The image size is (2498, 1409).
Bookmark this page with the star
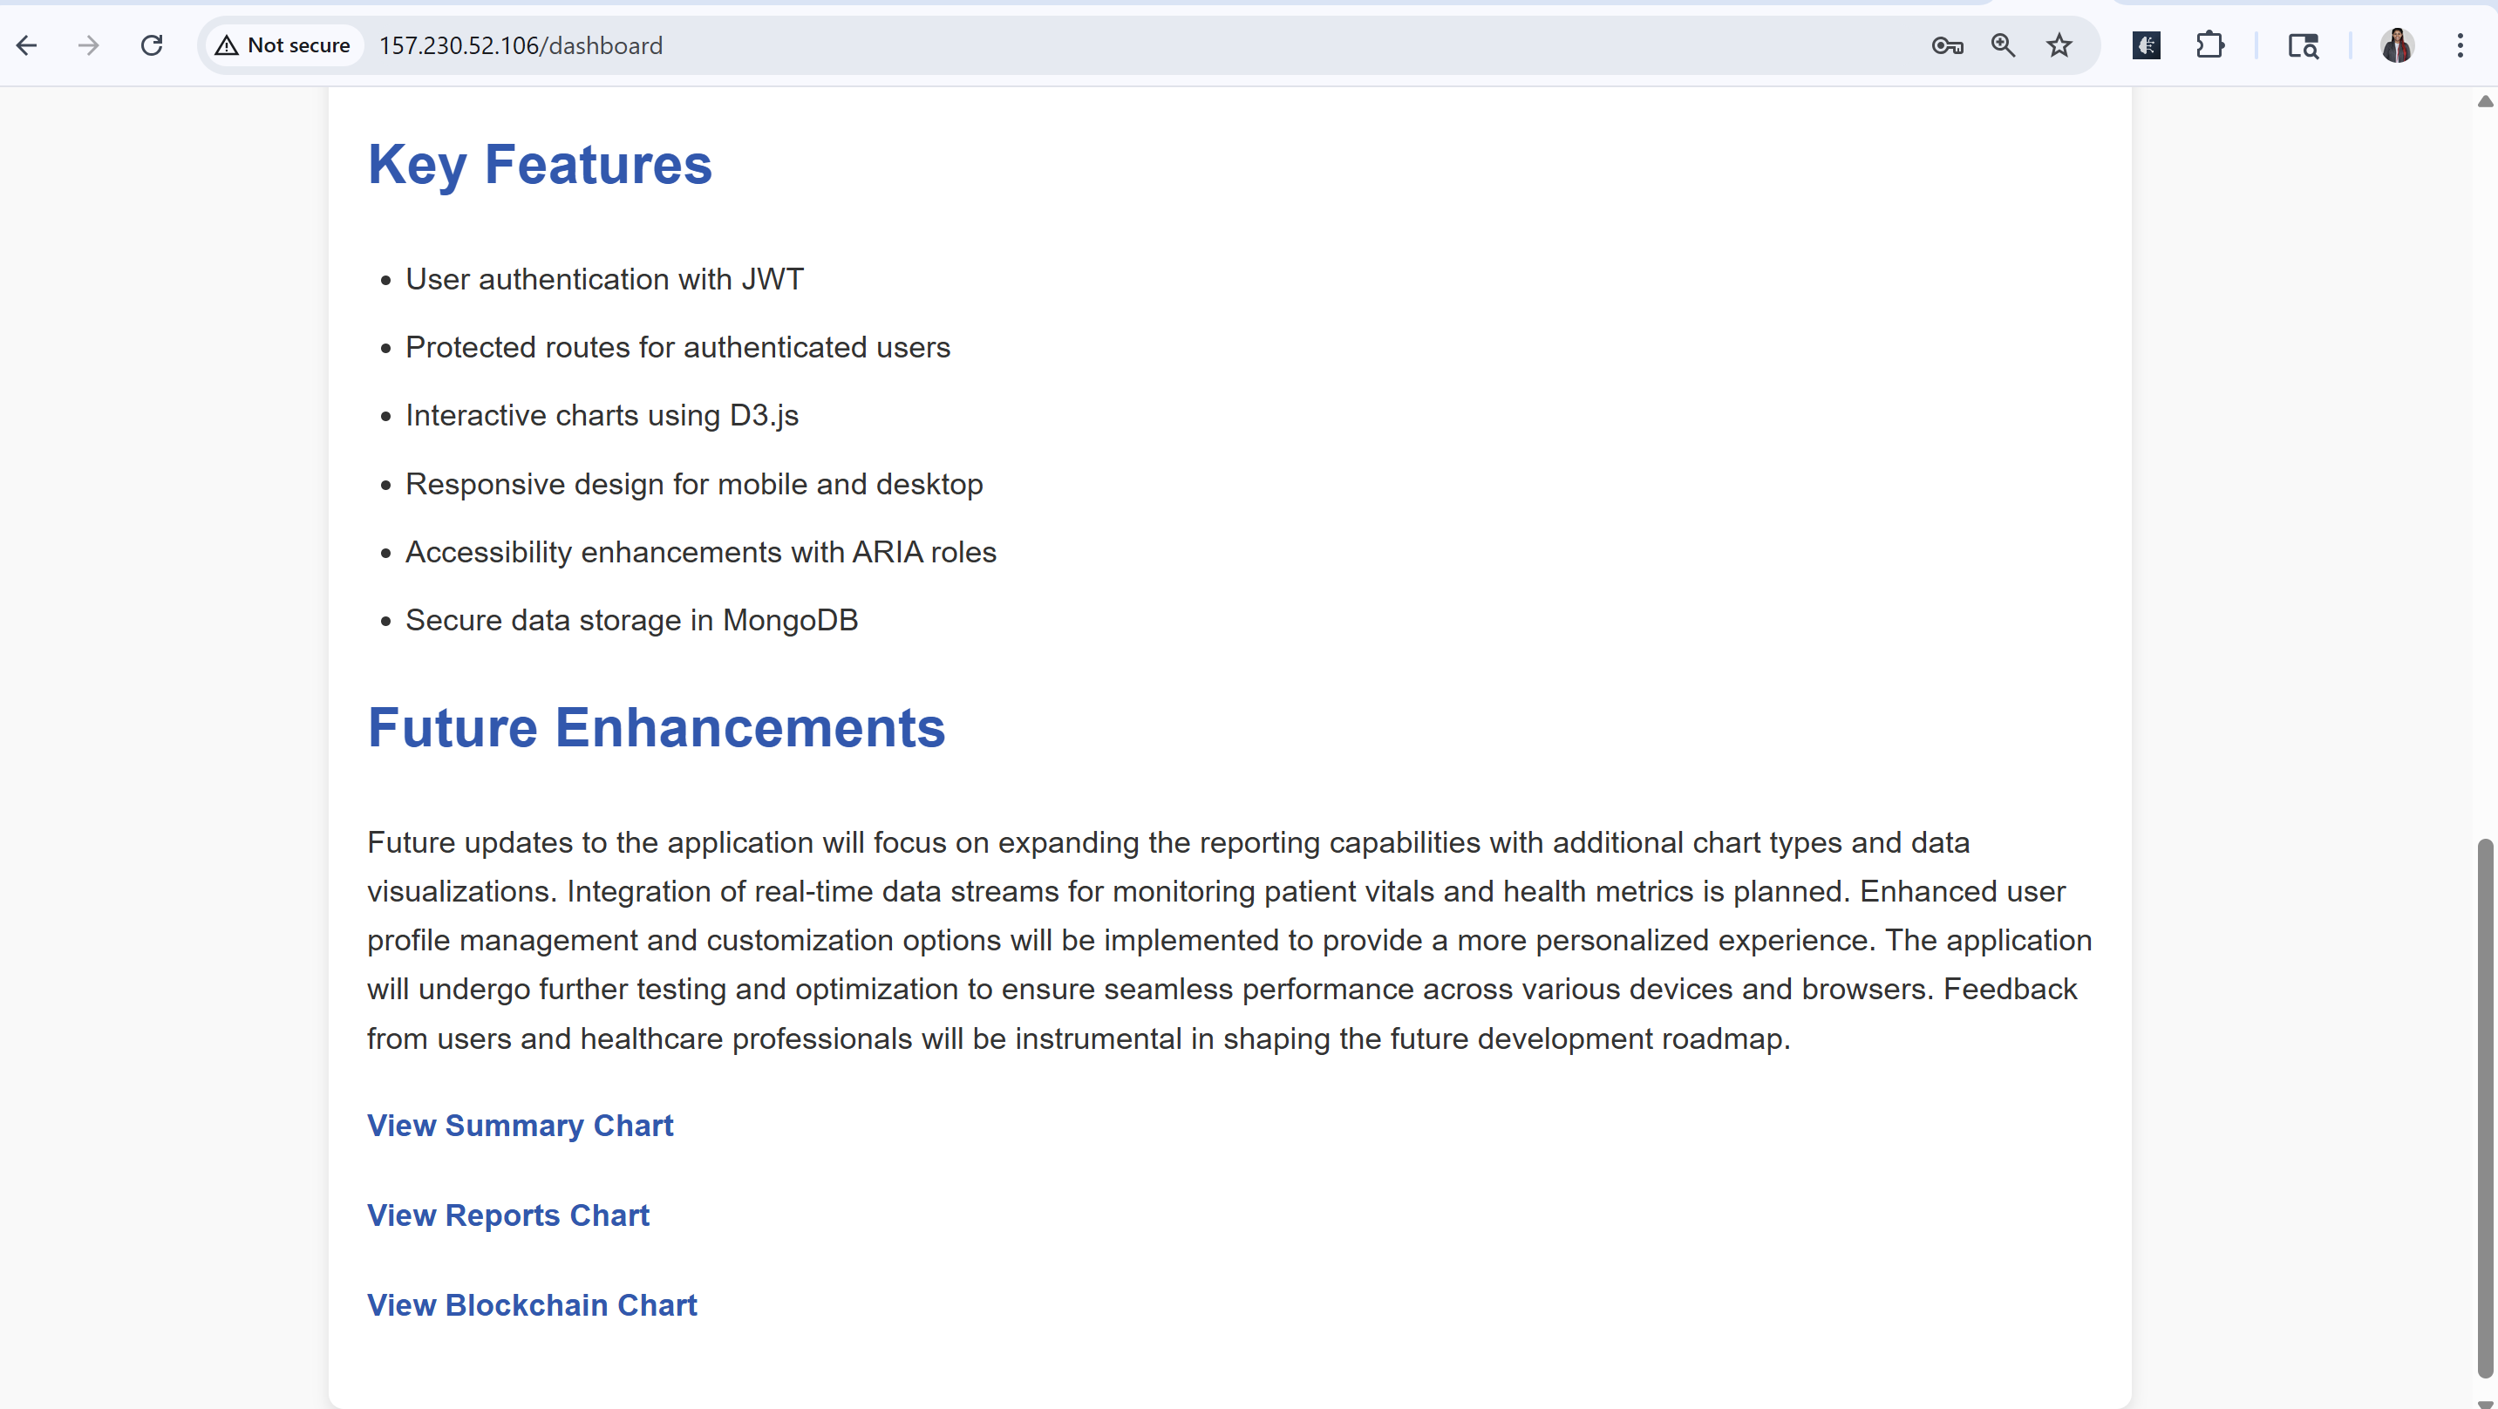(2059, 45)
